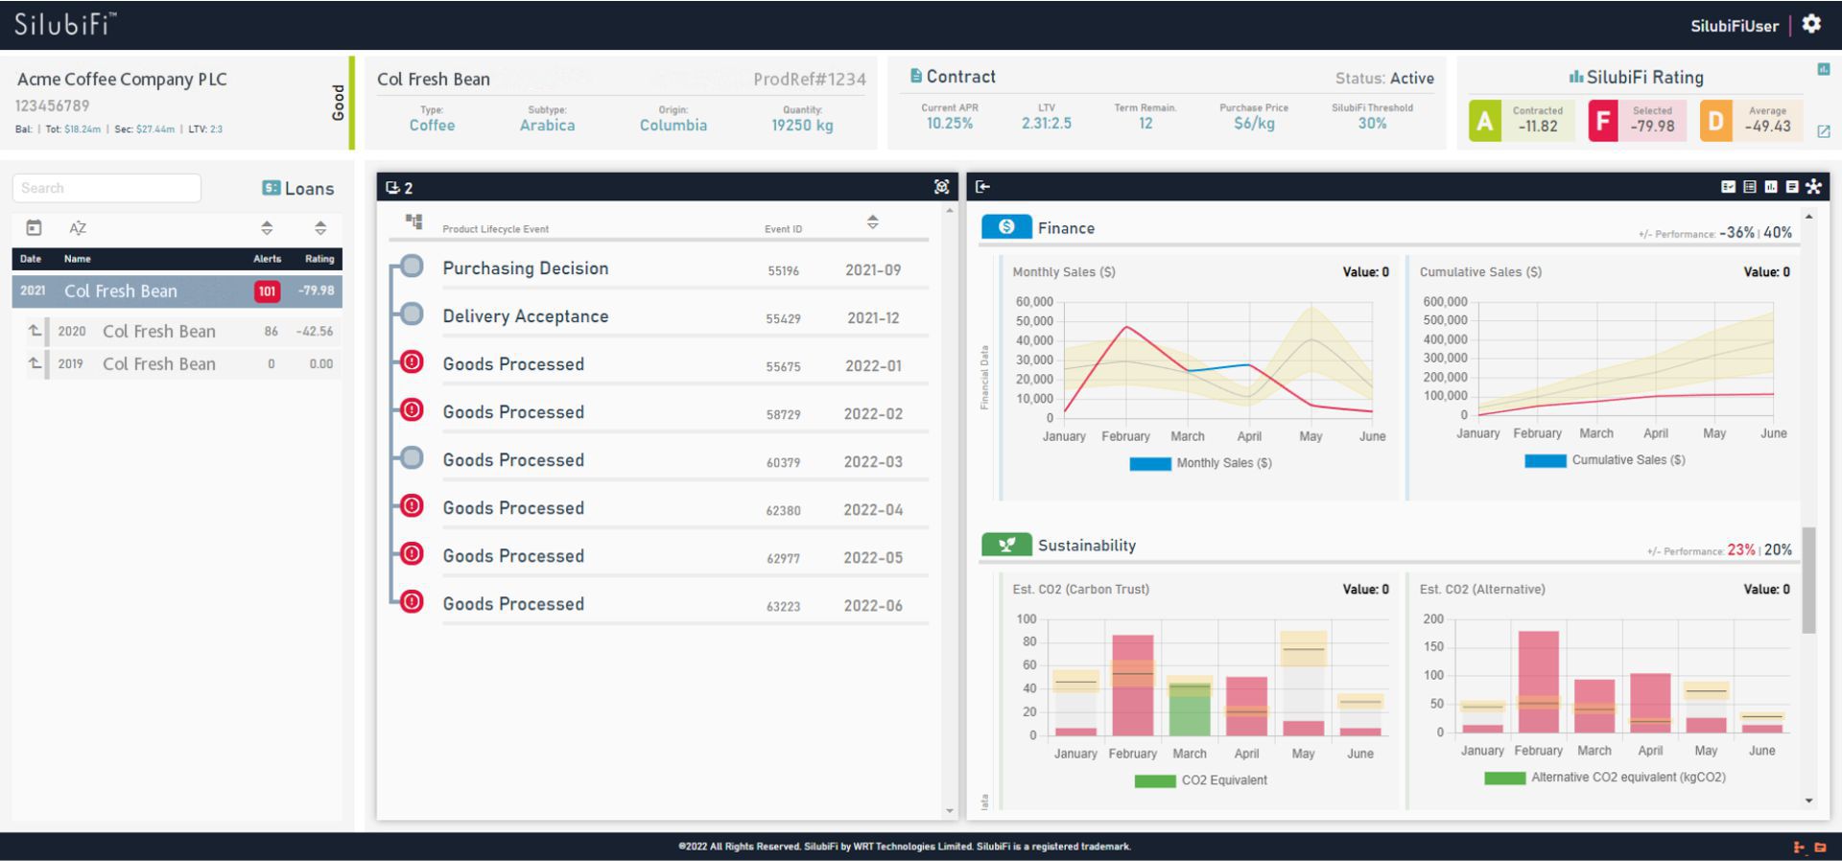The height and width of the screenshot is (861, 1842).
Task: Click the Current APR 10.25% value
Action: (x=949, y=124)
